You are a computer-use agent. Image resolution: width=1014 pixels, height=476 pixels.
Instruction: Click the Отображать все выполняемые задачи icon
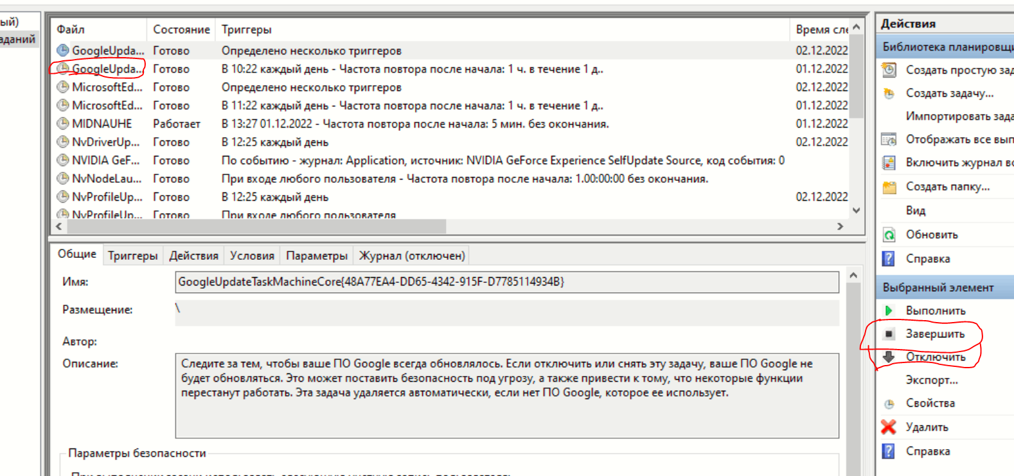coord(889,140)
